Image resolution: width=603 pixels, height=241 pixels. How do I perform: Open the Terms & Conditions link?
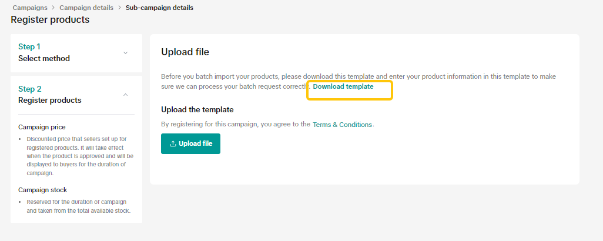tap(342, 125)
